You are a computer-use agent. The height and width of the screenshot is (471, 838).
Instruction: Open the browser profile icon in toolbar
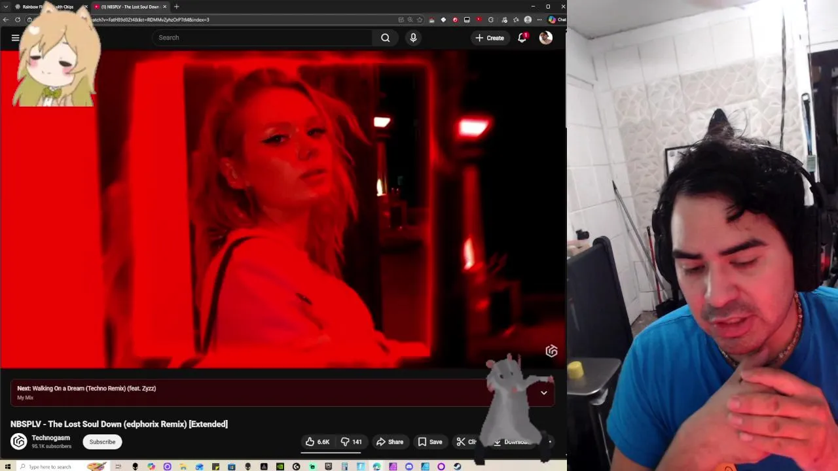tap(528, 20)
